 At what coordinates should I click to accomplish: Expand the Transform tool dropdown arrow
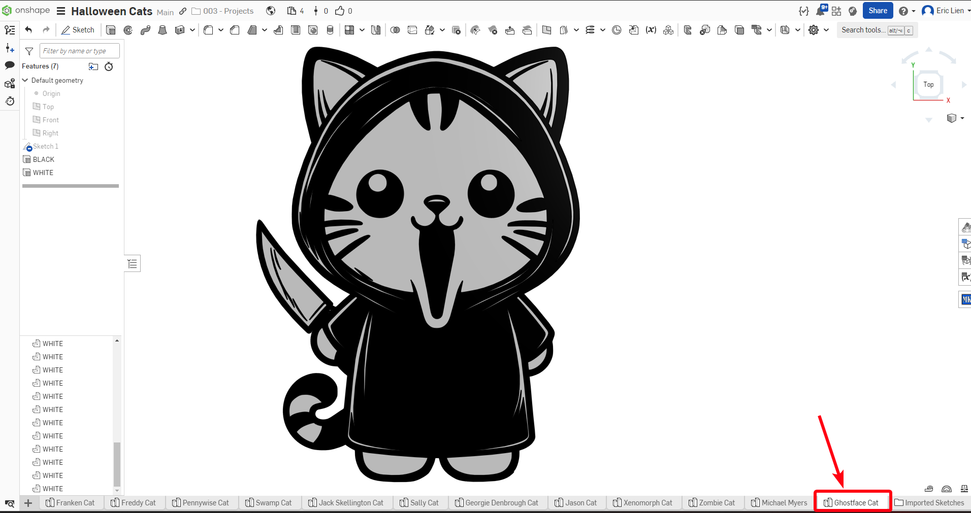442,30
